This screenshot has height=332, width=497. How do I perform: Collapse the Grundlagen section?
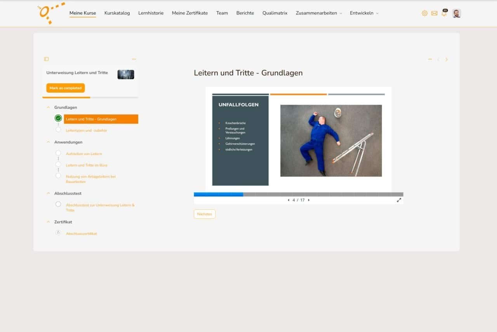[x=48, y=107]
